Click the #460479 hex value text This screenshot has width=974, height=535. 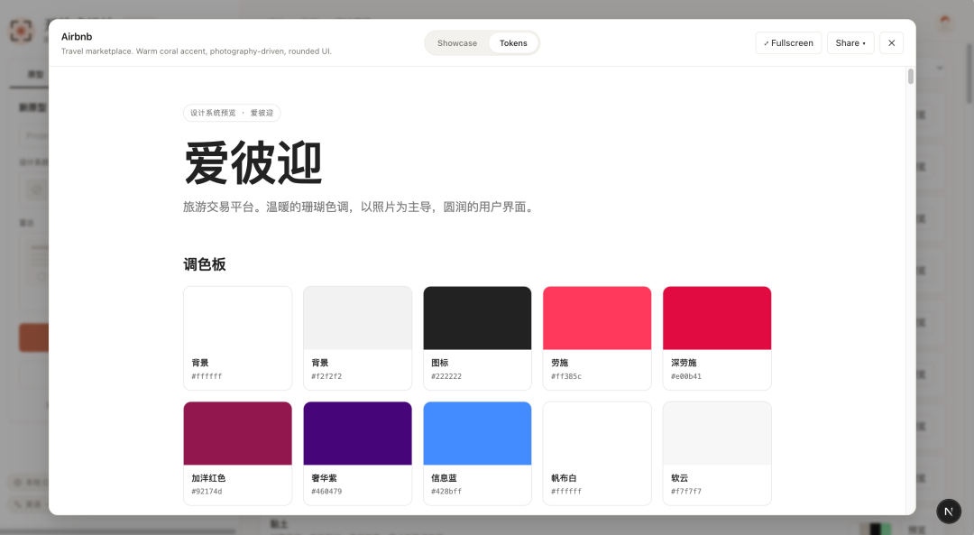tap(326, 491)
